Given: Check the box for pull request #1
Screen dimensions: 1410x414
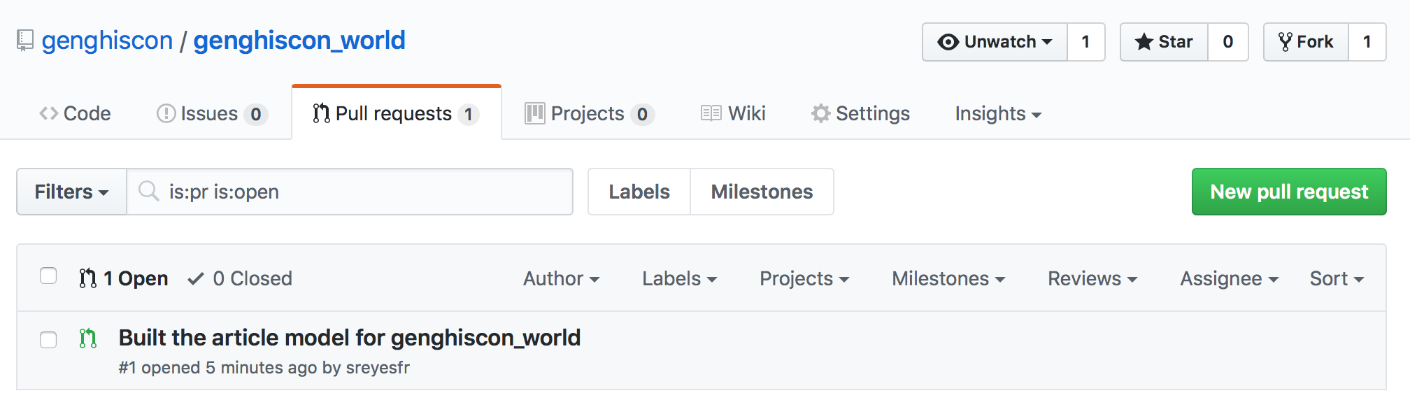Looking at the screenshot, I should 48,340.
